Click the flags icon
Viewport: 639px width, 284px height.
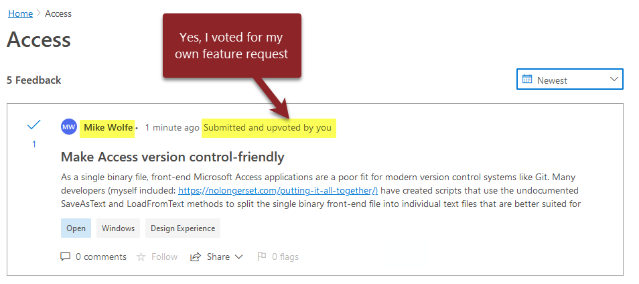click(262, 257)
